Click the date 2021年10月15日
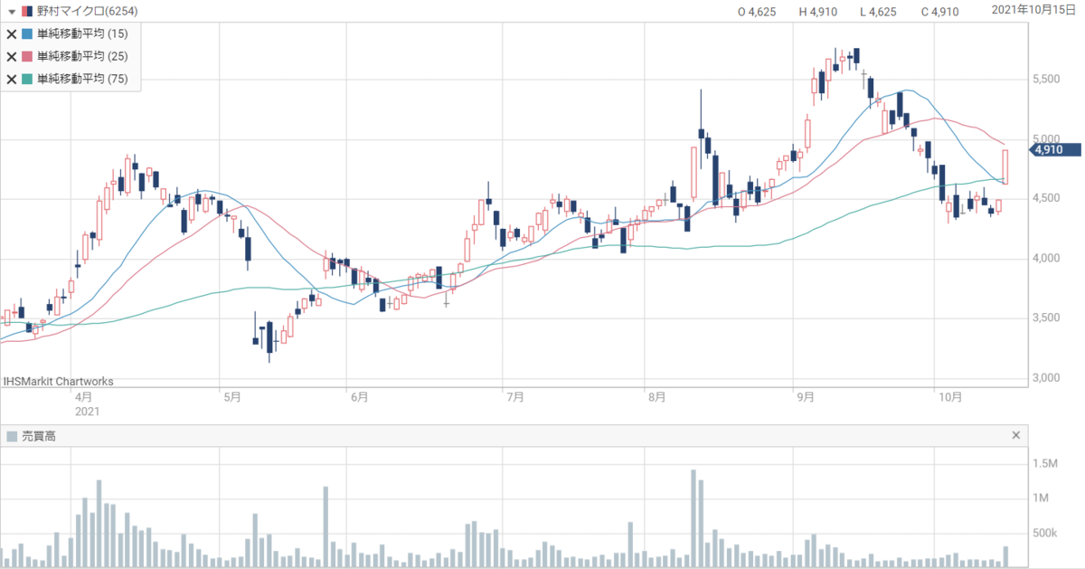 [x=1035, y=10]
